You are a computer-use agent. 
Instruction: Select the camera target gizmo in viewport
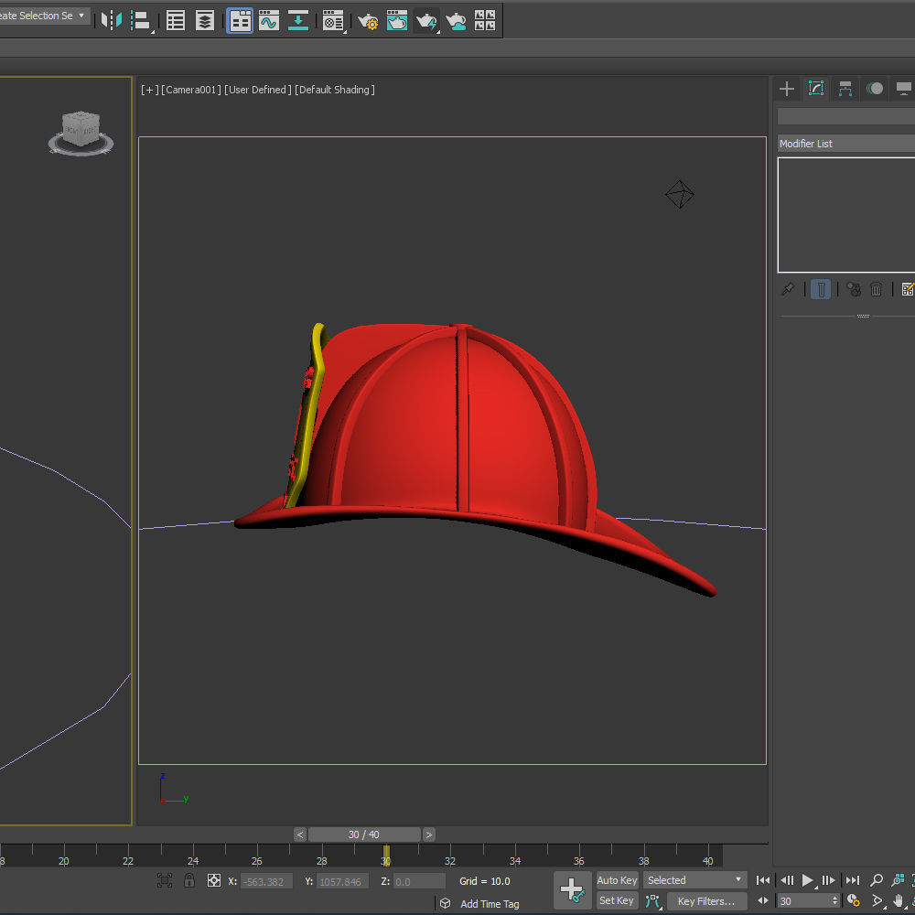click(x=679, y=194)
